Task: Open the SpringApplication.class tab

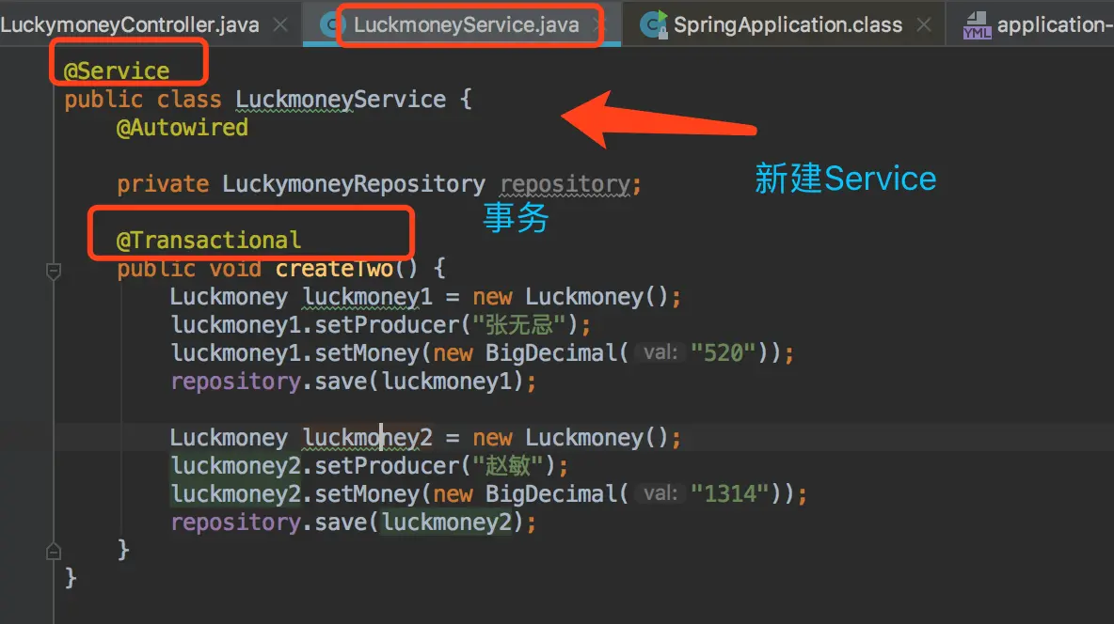Action: (788, 24)
